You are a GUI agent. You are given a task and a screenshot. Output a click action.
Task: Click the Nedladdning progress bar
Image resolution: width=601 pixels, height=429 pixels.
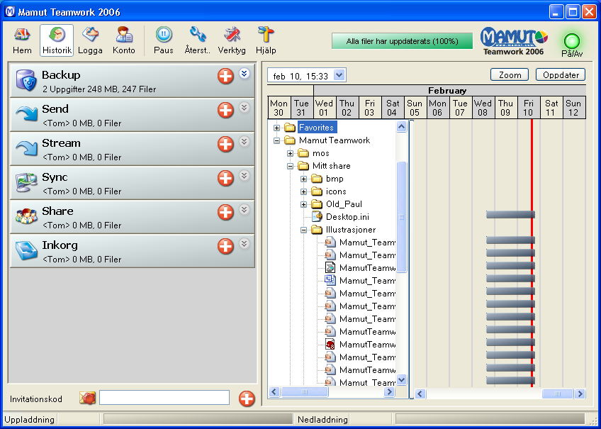490,419
